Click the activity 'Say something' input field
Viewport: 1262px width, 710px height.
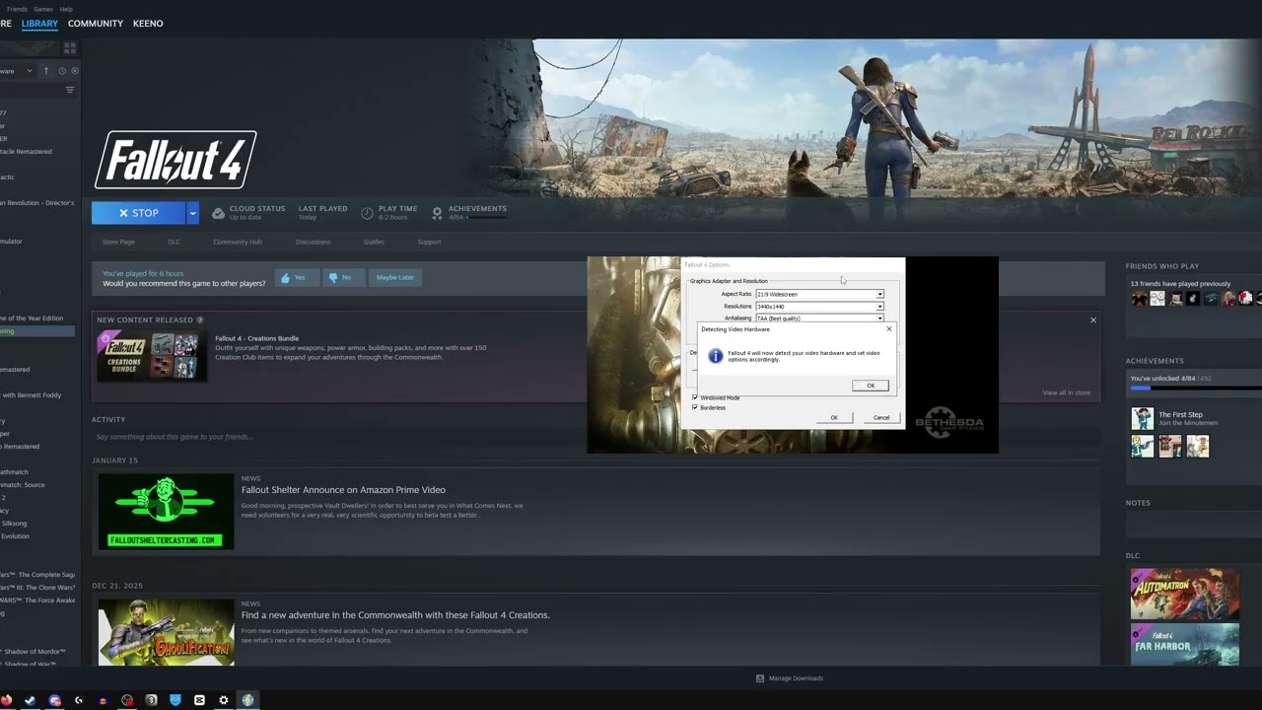tap(596, 437)
